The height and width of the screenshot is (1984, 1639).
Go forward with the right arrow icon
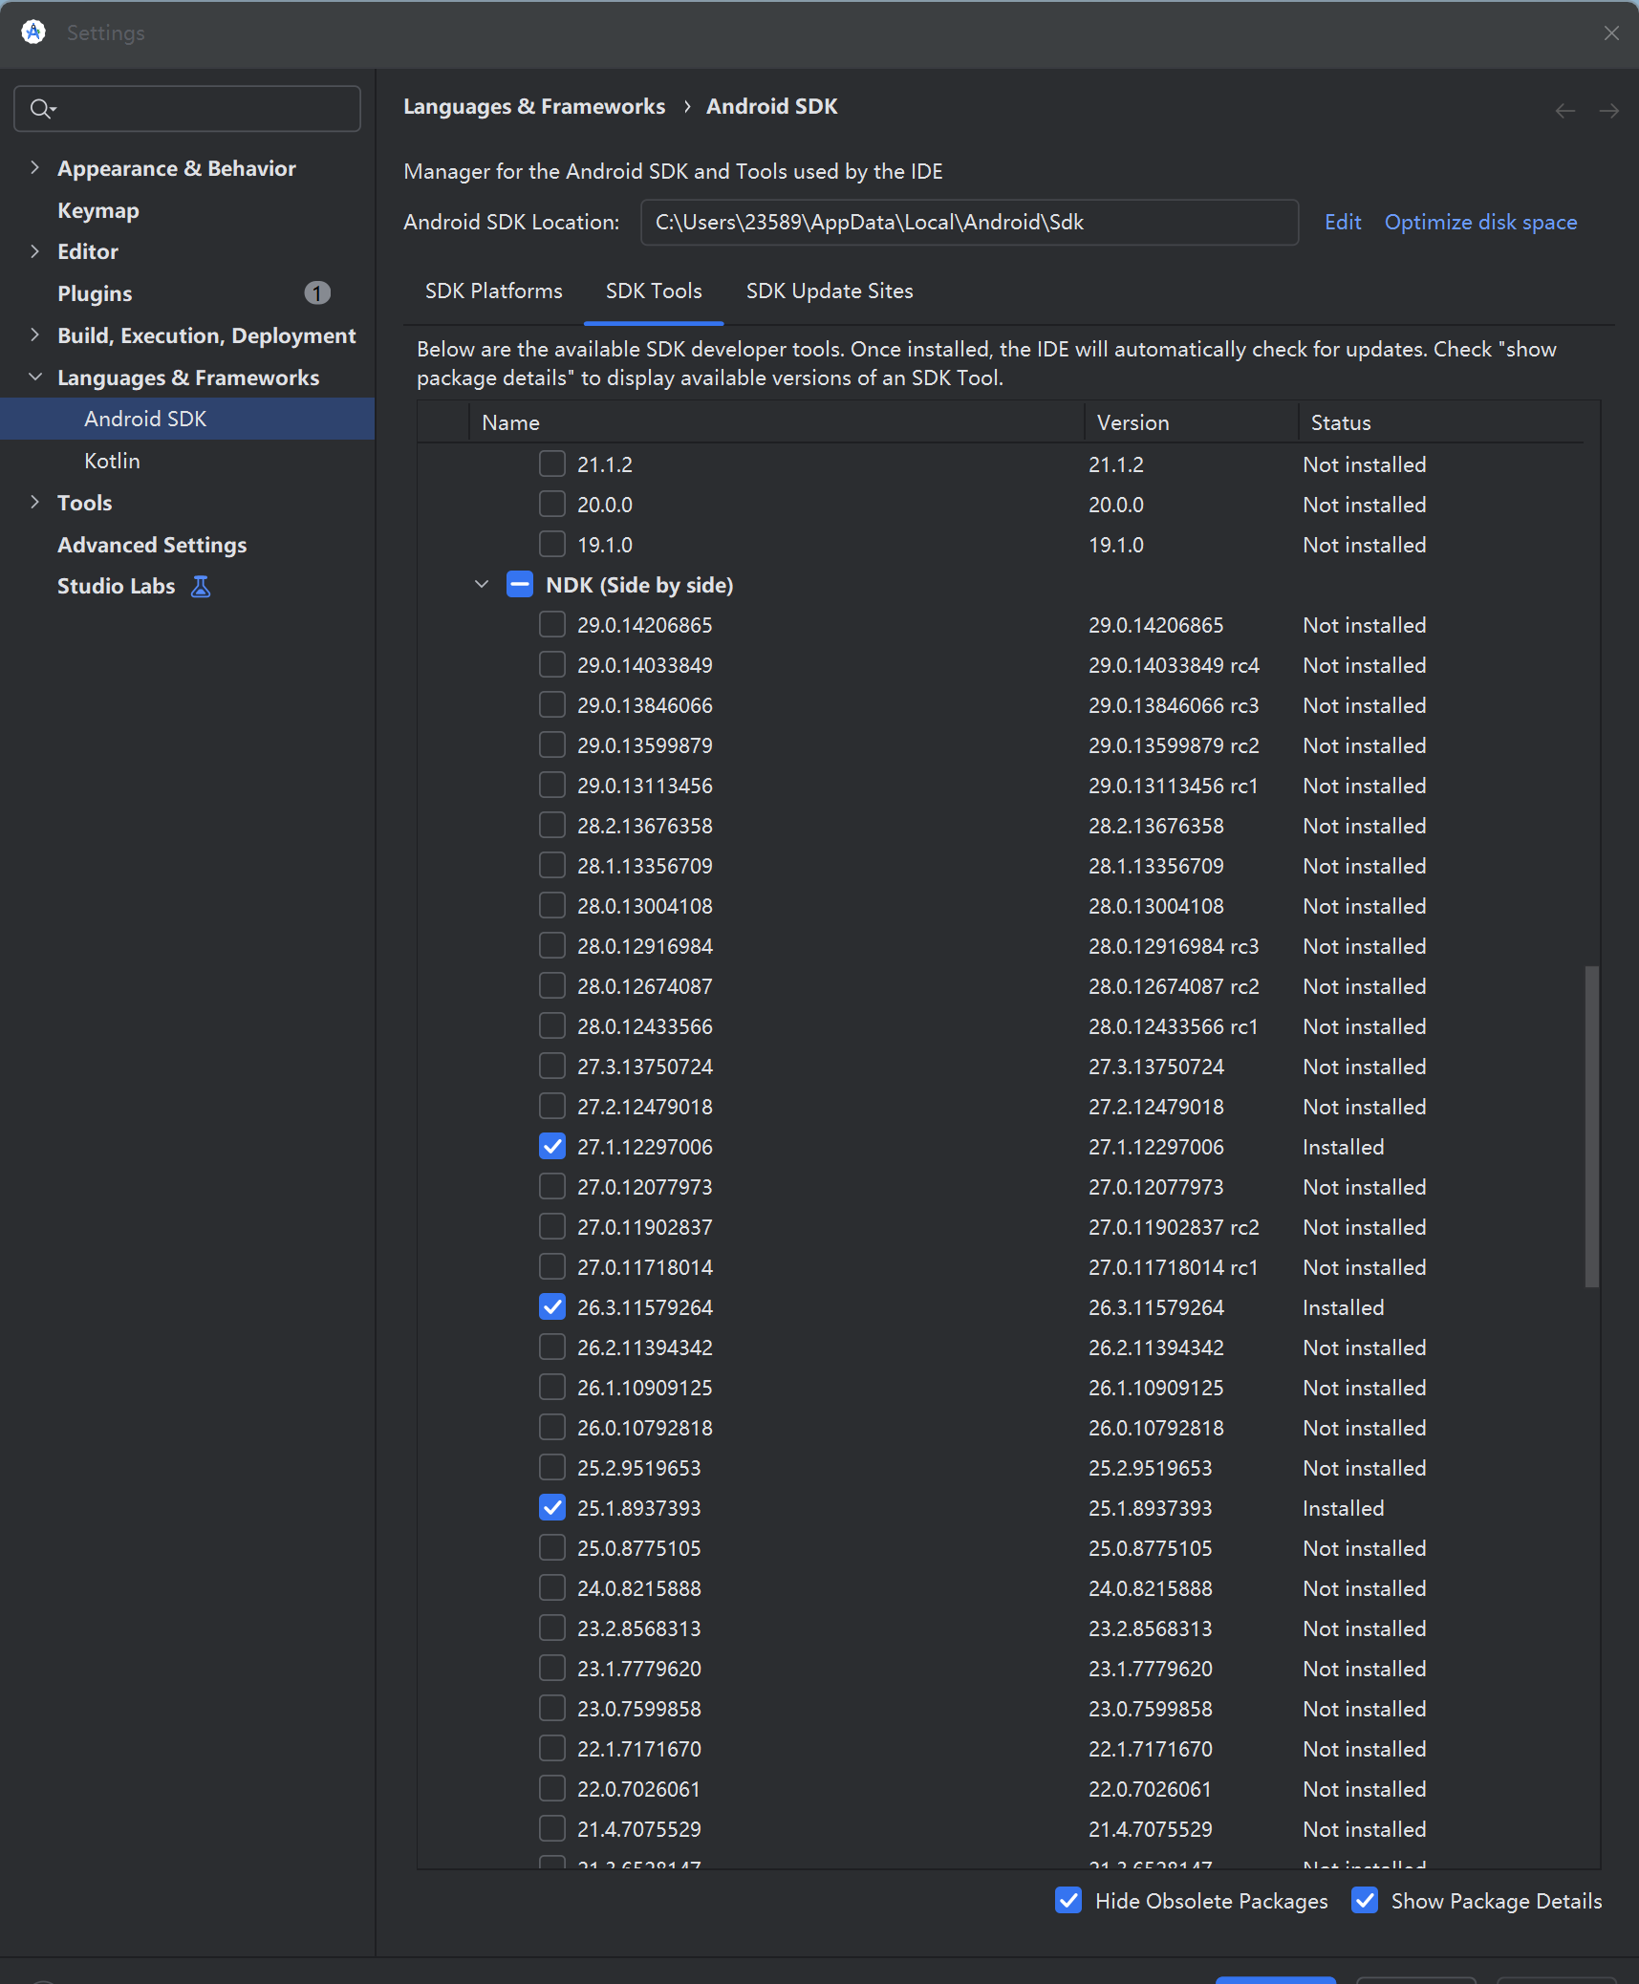tap(1609, 111)
